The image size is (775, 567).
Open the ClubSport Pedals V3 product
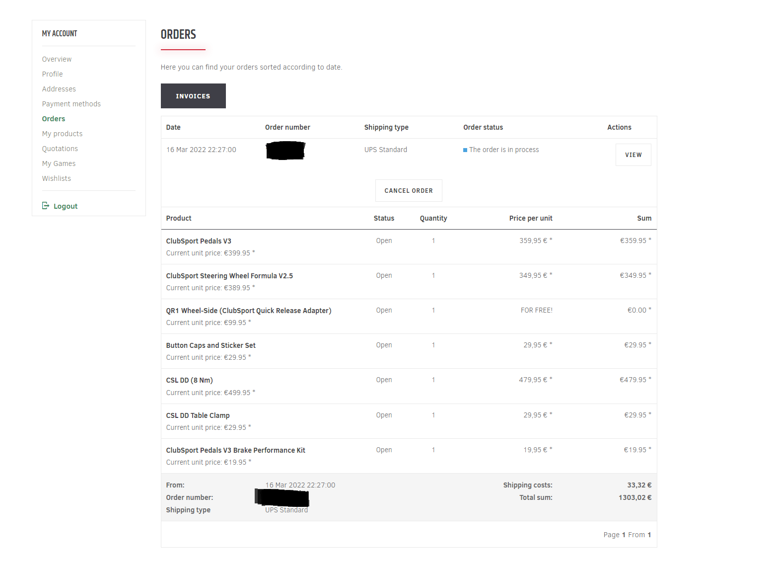(x=199, y=241)
